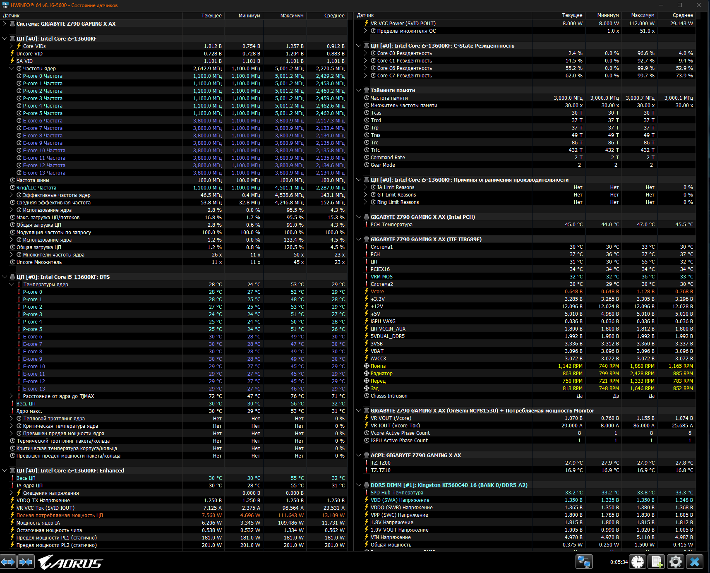Click the thermometer icon beside TZ.TZ00
The image size is (710, 573).
tap(366, 463)
